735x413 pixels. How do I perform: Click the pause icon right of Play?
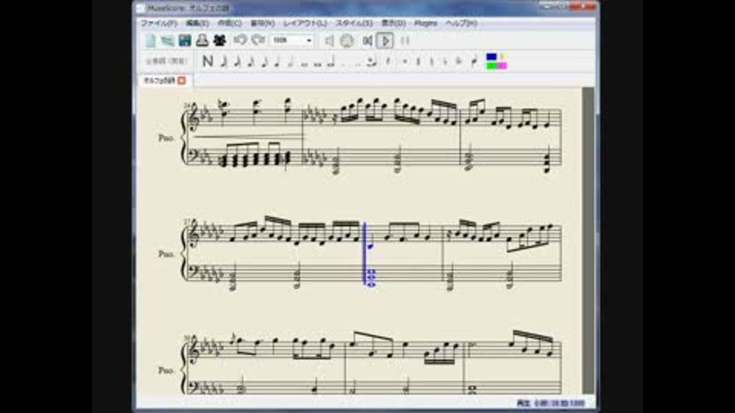pyautogui.click(x=405, y=41)
